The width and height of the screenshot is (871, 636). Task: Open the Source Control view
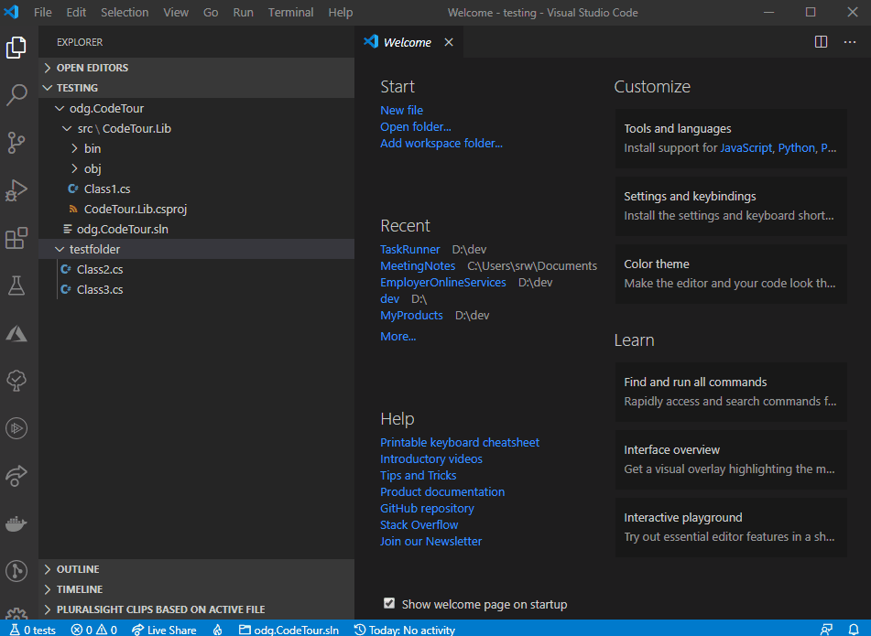pos(16,143)
